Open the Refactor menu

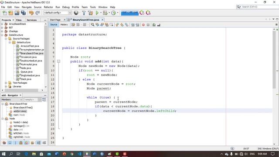(48, 7)
